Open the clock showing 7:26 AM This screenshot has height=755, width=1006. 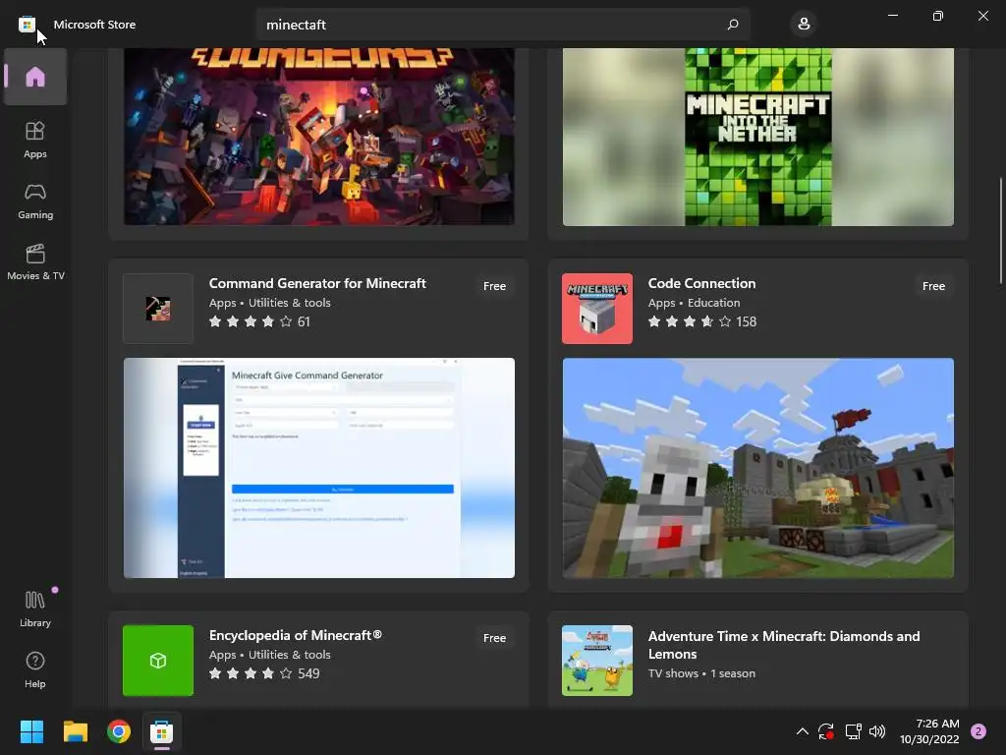pyautogui.click(x=929, y=731)
